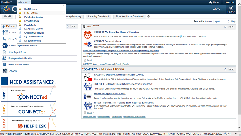The height and width of the screenshot is (136, 241).
Task: Click the Human Resources category link
Action: point(106,64)
